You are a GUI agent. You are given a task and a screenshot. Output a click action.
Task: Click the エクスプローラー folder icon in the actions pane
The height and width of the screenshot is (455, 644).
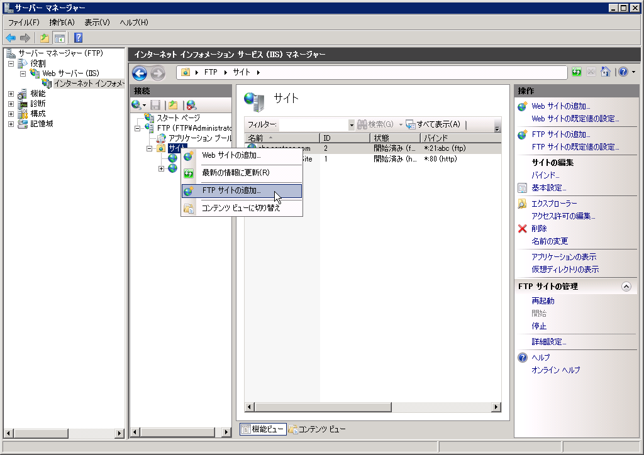[523, 204]
